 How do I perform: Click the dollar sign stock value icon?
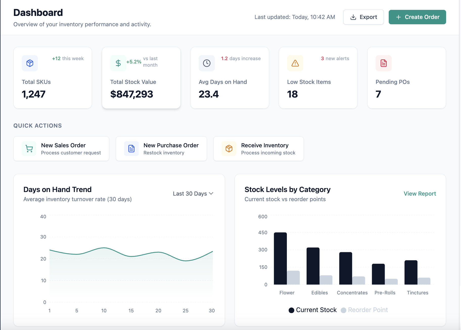(x=118, y=63)
